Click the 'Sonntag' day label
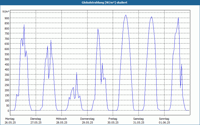 click(164, 119)
